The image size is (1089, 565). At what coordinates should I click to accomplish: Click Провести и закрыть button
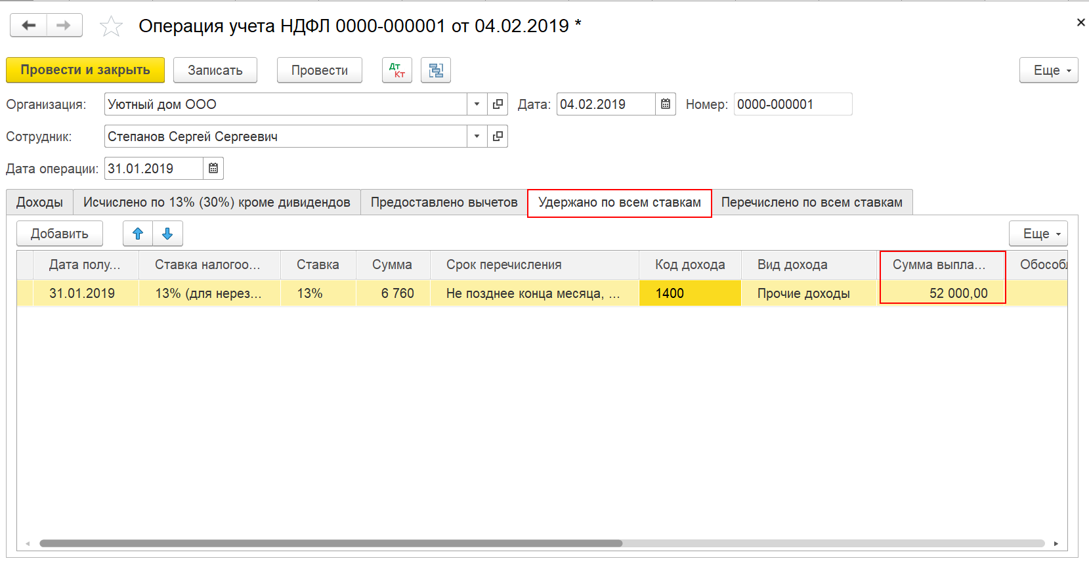(x=85, y=70)
